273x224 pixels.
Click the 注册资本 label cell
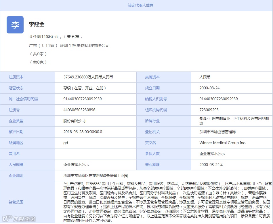coord(28,77)
